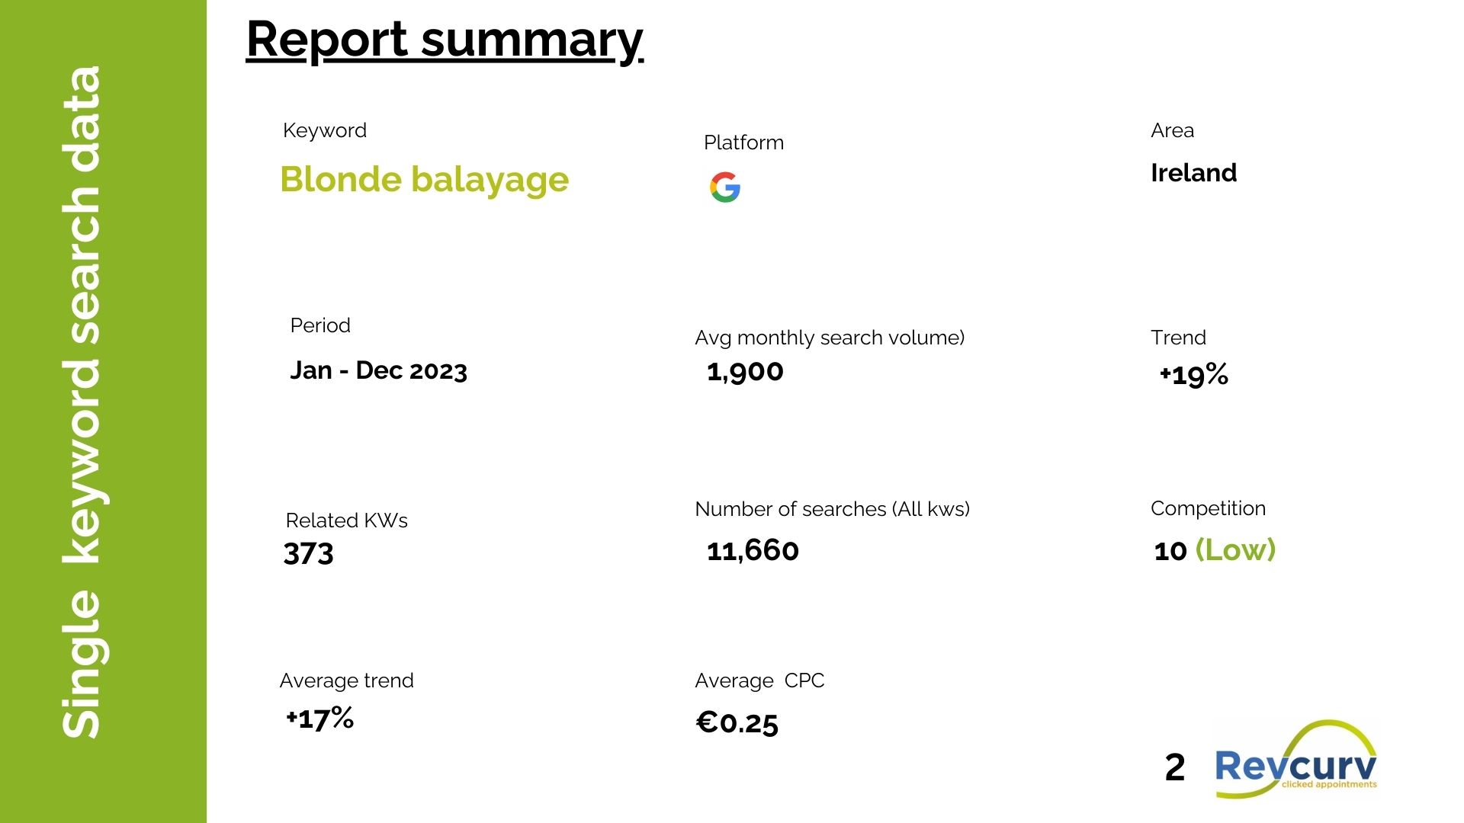
Task: Click the Google G logo
Action: pyautogui.click(x=724, y=187)
